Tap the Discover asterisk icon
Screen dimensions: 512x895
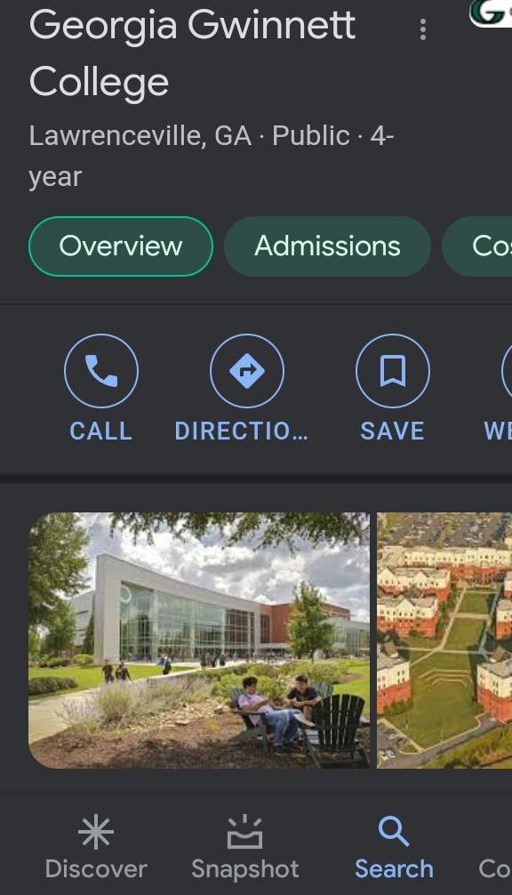[x=96, y=832]
